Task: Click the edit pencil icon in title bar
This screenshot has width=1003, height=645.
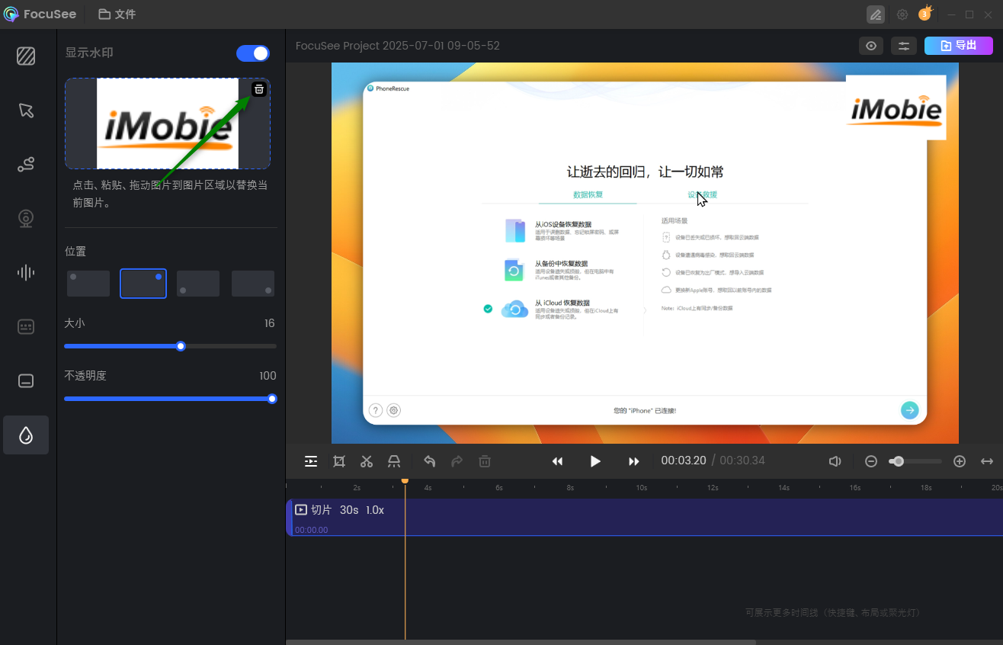Action: click(875, 14)
